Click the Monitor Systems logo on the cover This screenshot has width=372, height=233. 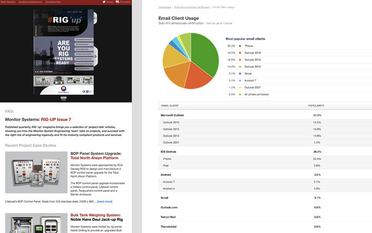(63, 89)
